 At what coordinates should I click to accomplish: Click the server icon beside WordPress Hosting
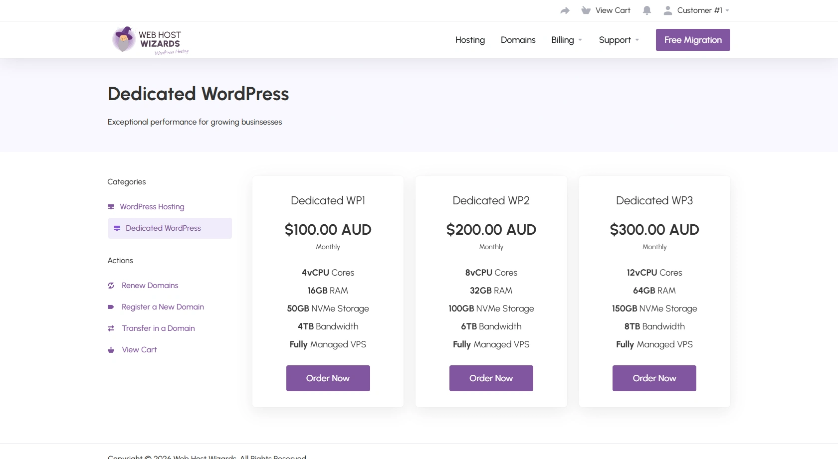click(x=111, y=207)
